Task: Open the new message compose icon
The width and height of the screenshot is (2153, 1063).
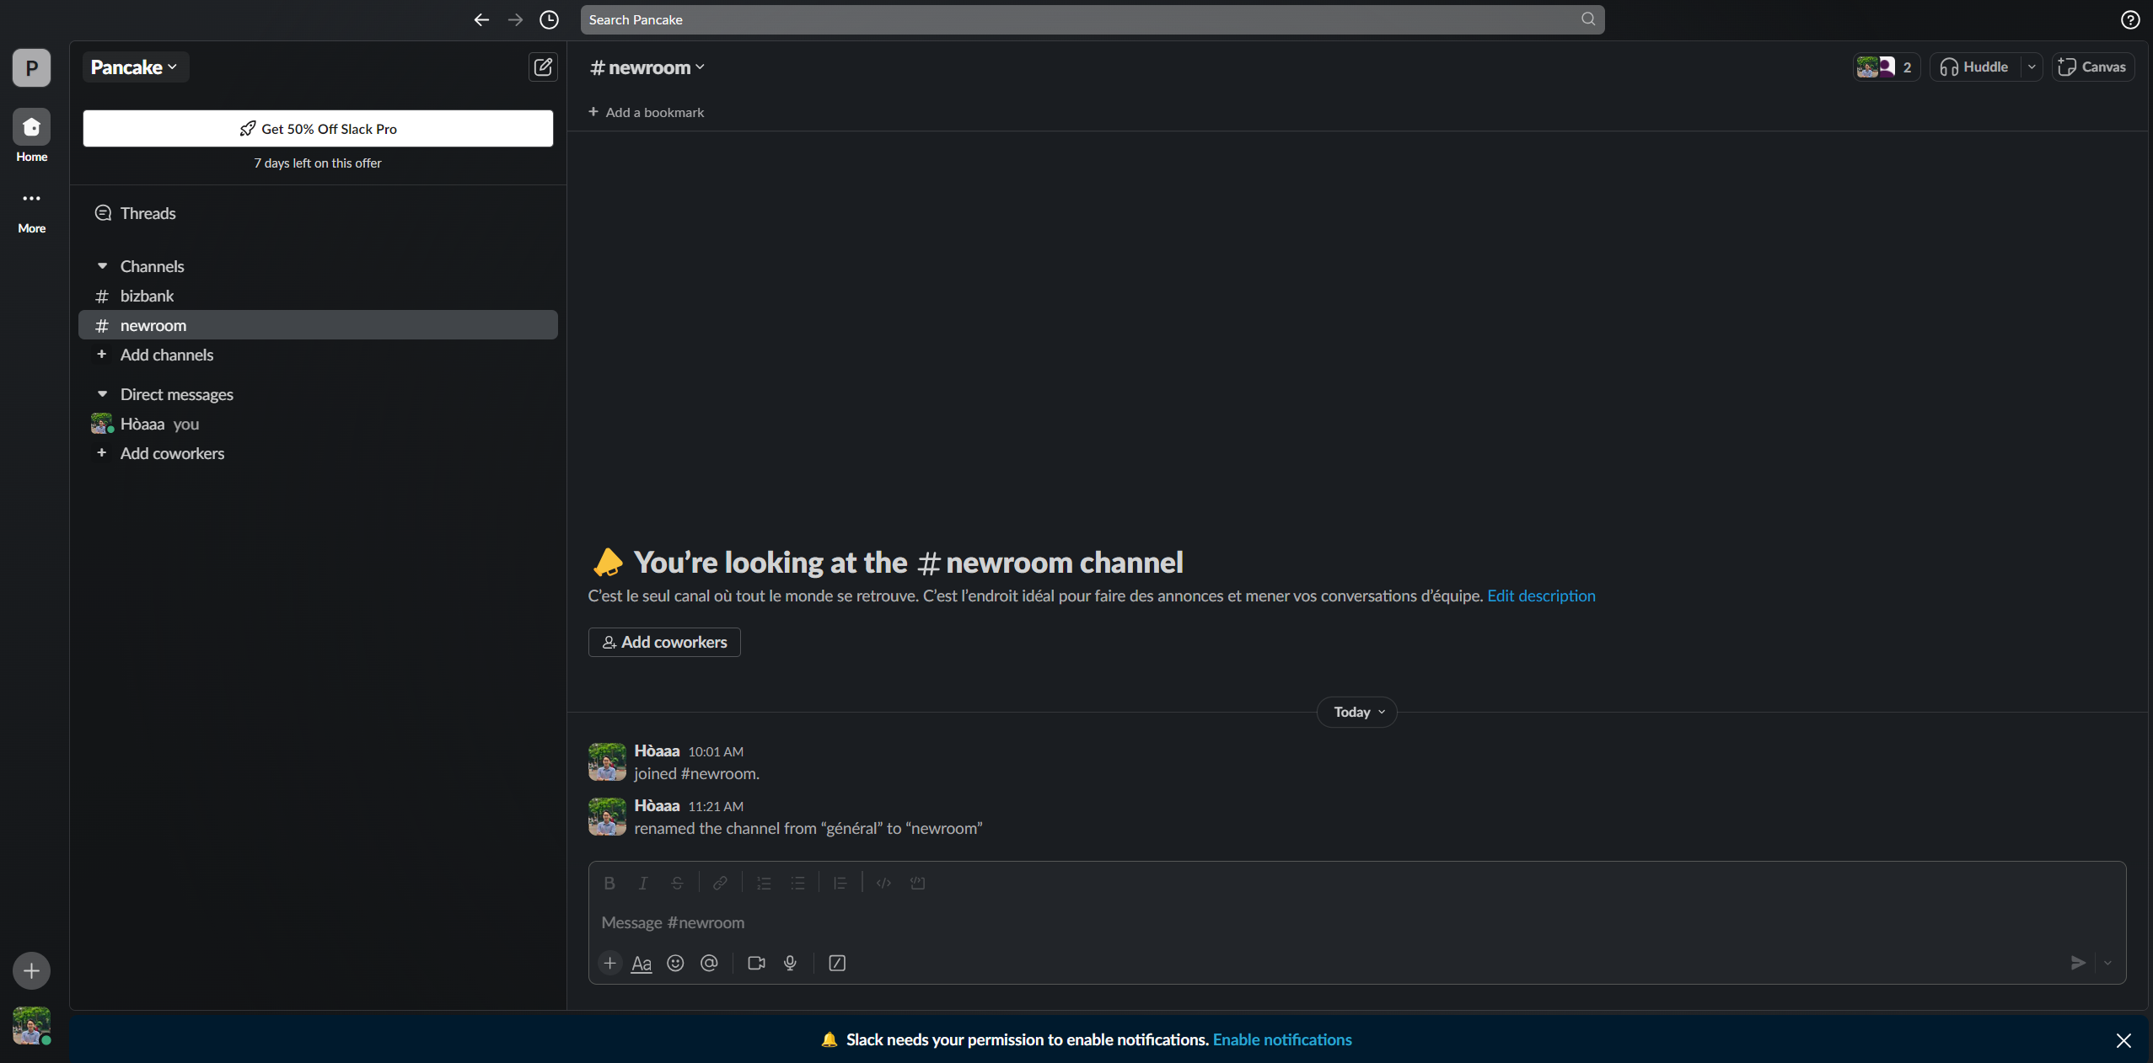Action: [x=543, y=67]
